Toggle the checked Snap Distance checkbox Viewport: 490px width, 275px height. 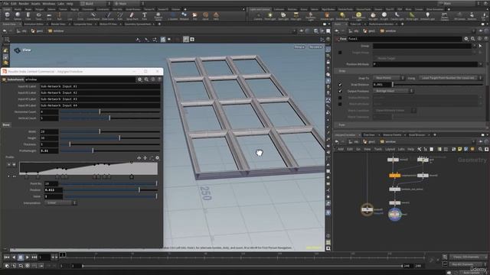pos(340,85)
